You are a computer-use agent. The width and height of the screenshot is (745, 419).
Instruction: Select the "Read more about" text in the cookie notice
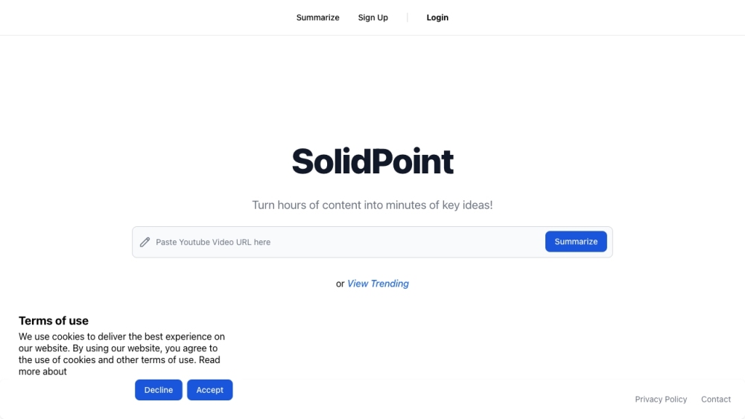click(x=43, y=371)
